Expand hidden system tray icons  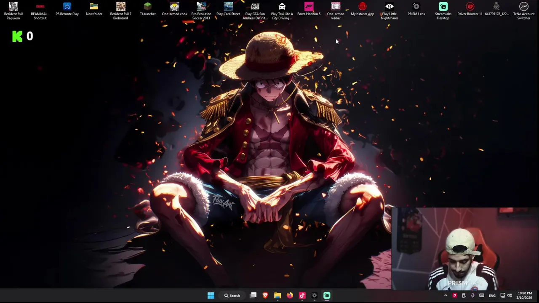pyautogui.click(x=446, y=295)
